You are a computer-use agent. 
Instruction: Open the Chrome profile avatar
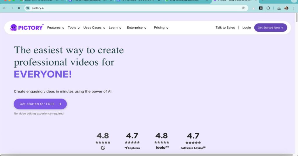point(286,8)
